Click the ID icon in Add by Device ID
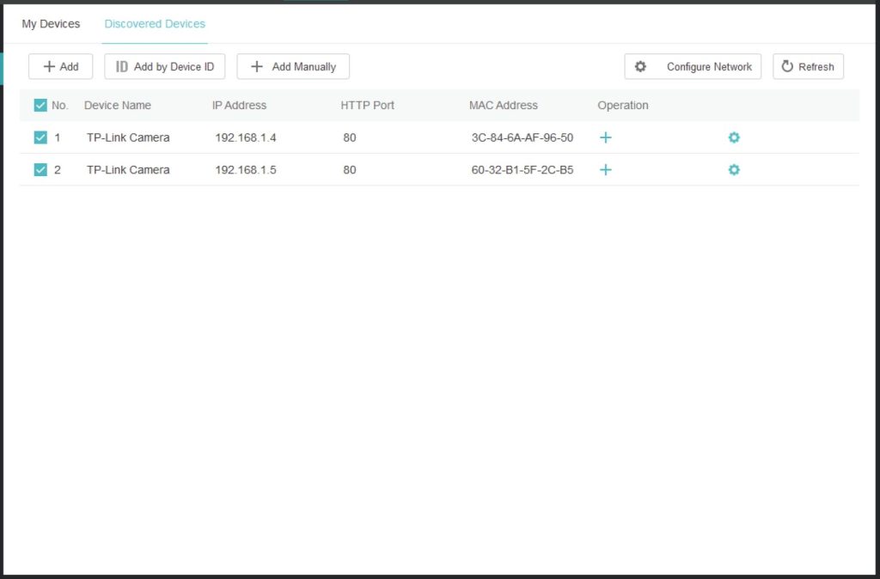This screenshot has width=880, height=579. (123, 66)
